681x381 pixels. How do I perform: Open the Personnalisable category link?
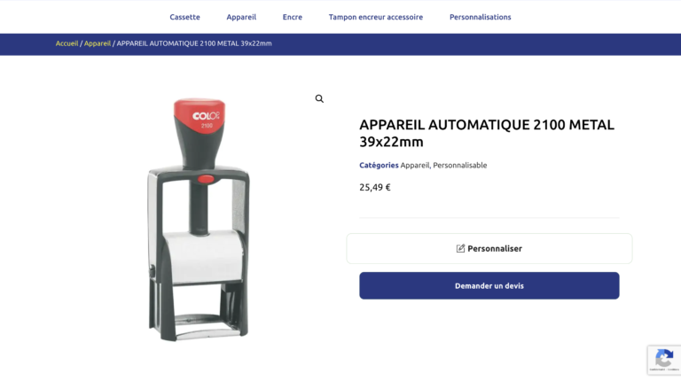[460, 166]
